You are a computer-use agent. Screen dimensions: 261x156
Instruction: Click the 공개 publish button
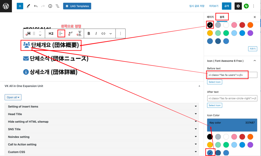pos(227,6)
